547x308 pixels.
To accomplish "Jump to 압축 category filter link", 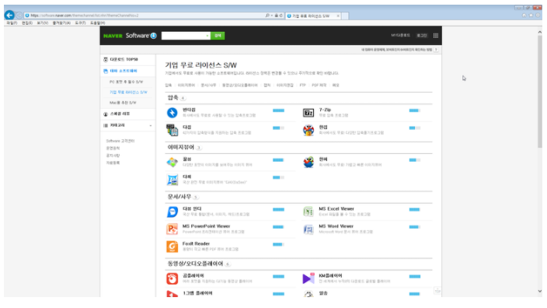I will point(169,86).
